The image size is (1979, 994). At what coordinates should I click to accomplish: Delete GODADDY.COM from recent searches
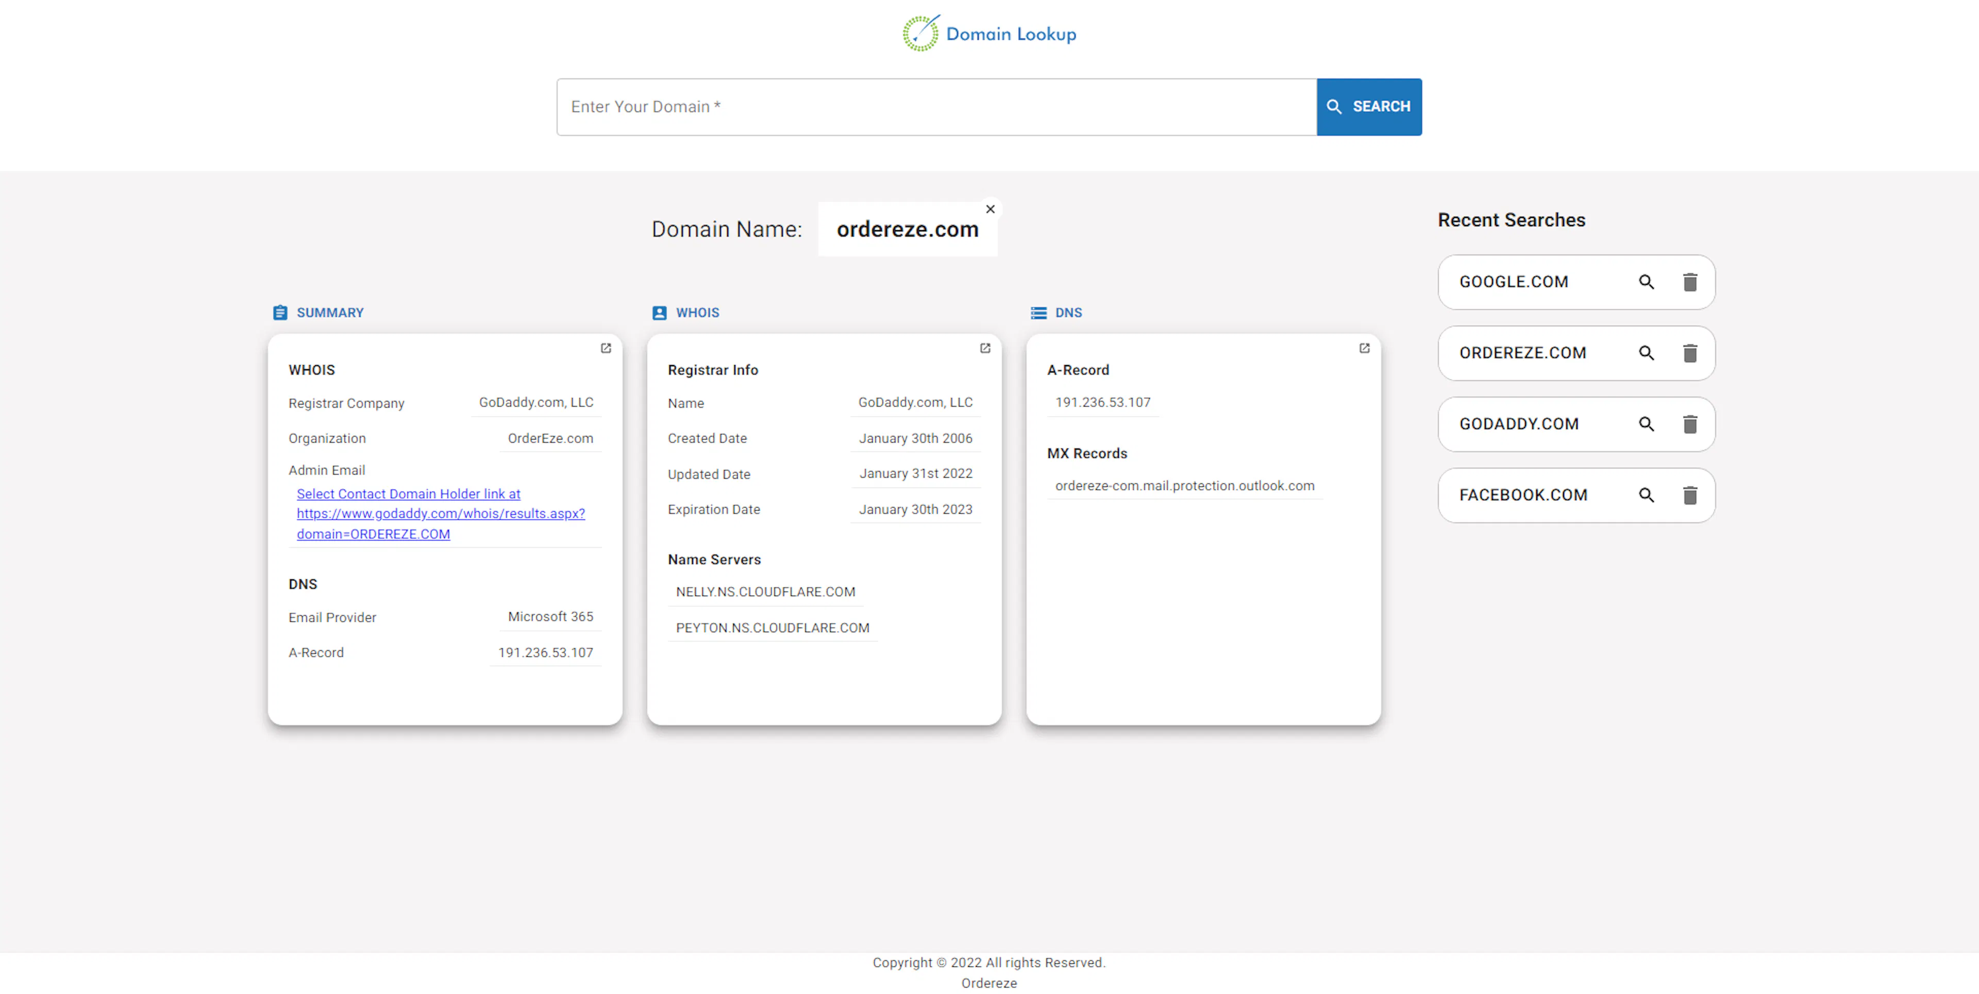tap(1689, 424)
